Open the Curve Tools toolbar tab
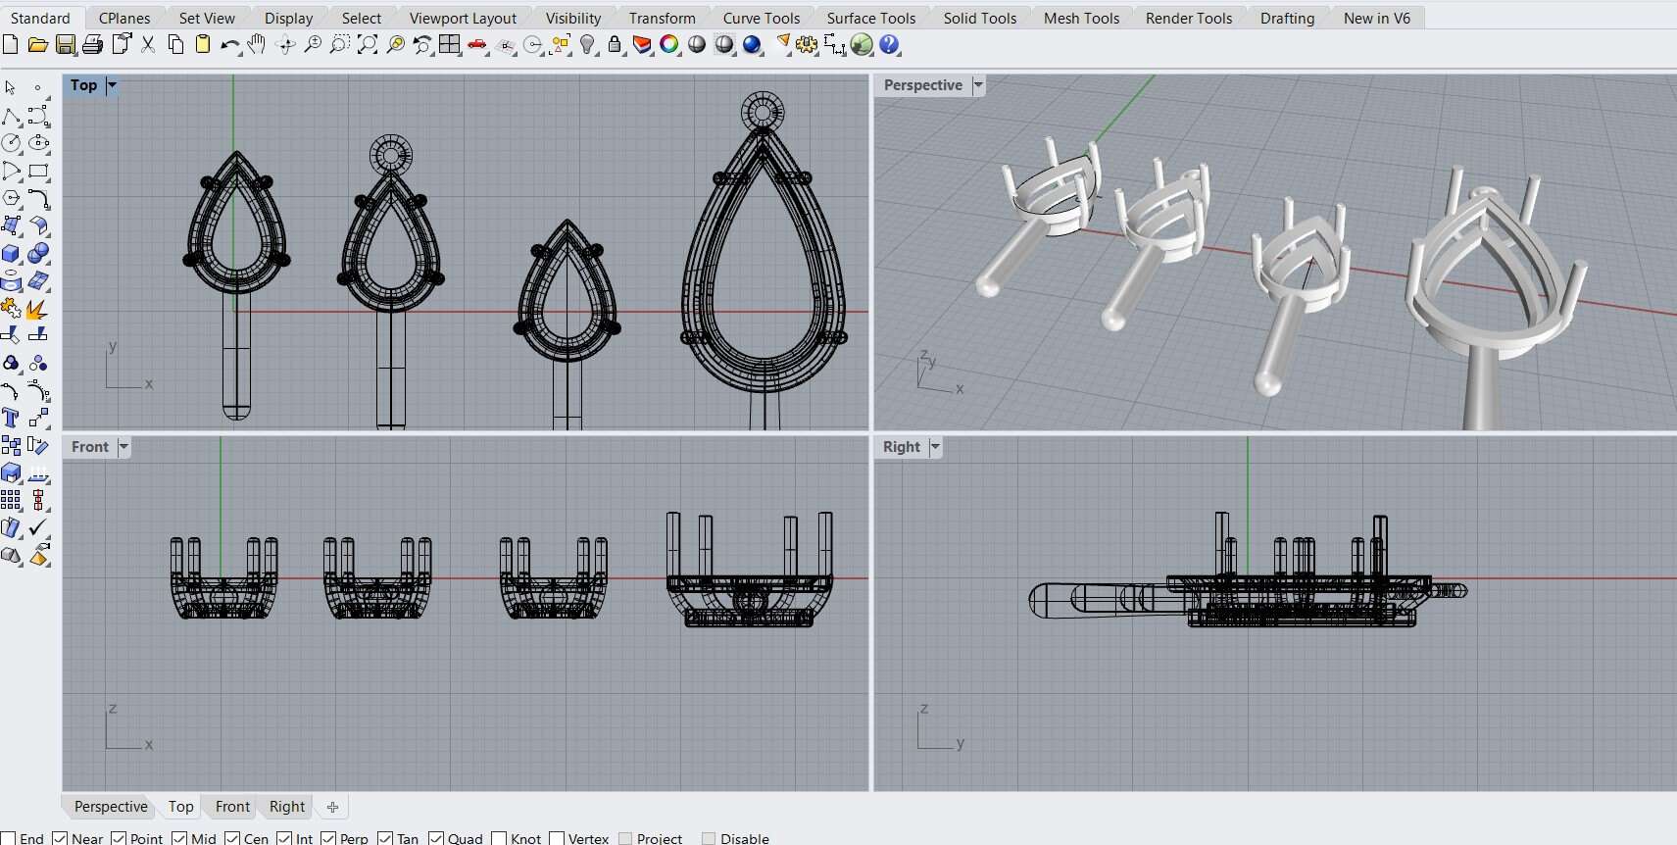Viewport: 1677px width, 845px height. [x=762, y=18]
